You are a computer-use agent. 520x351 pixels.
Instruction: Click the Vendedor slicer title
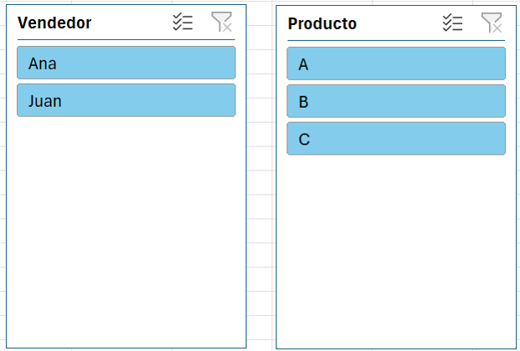(x=54, y=23)
